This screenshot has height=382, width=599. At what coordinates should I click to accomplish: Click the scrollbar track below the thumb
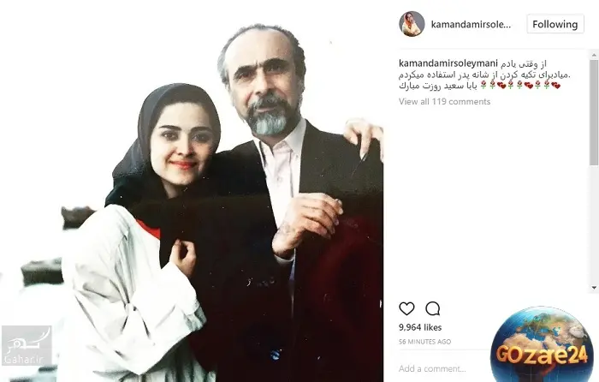594,224
